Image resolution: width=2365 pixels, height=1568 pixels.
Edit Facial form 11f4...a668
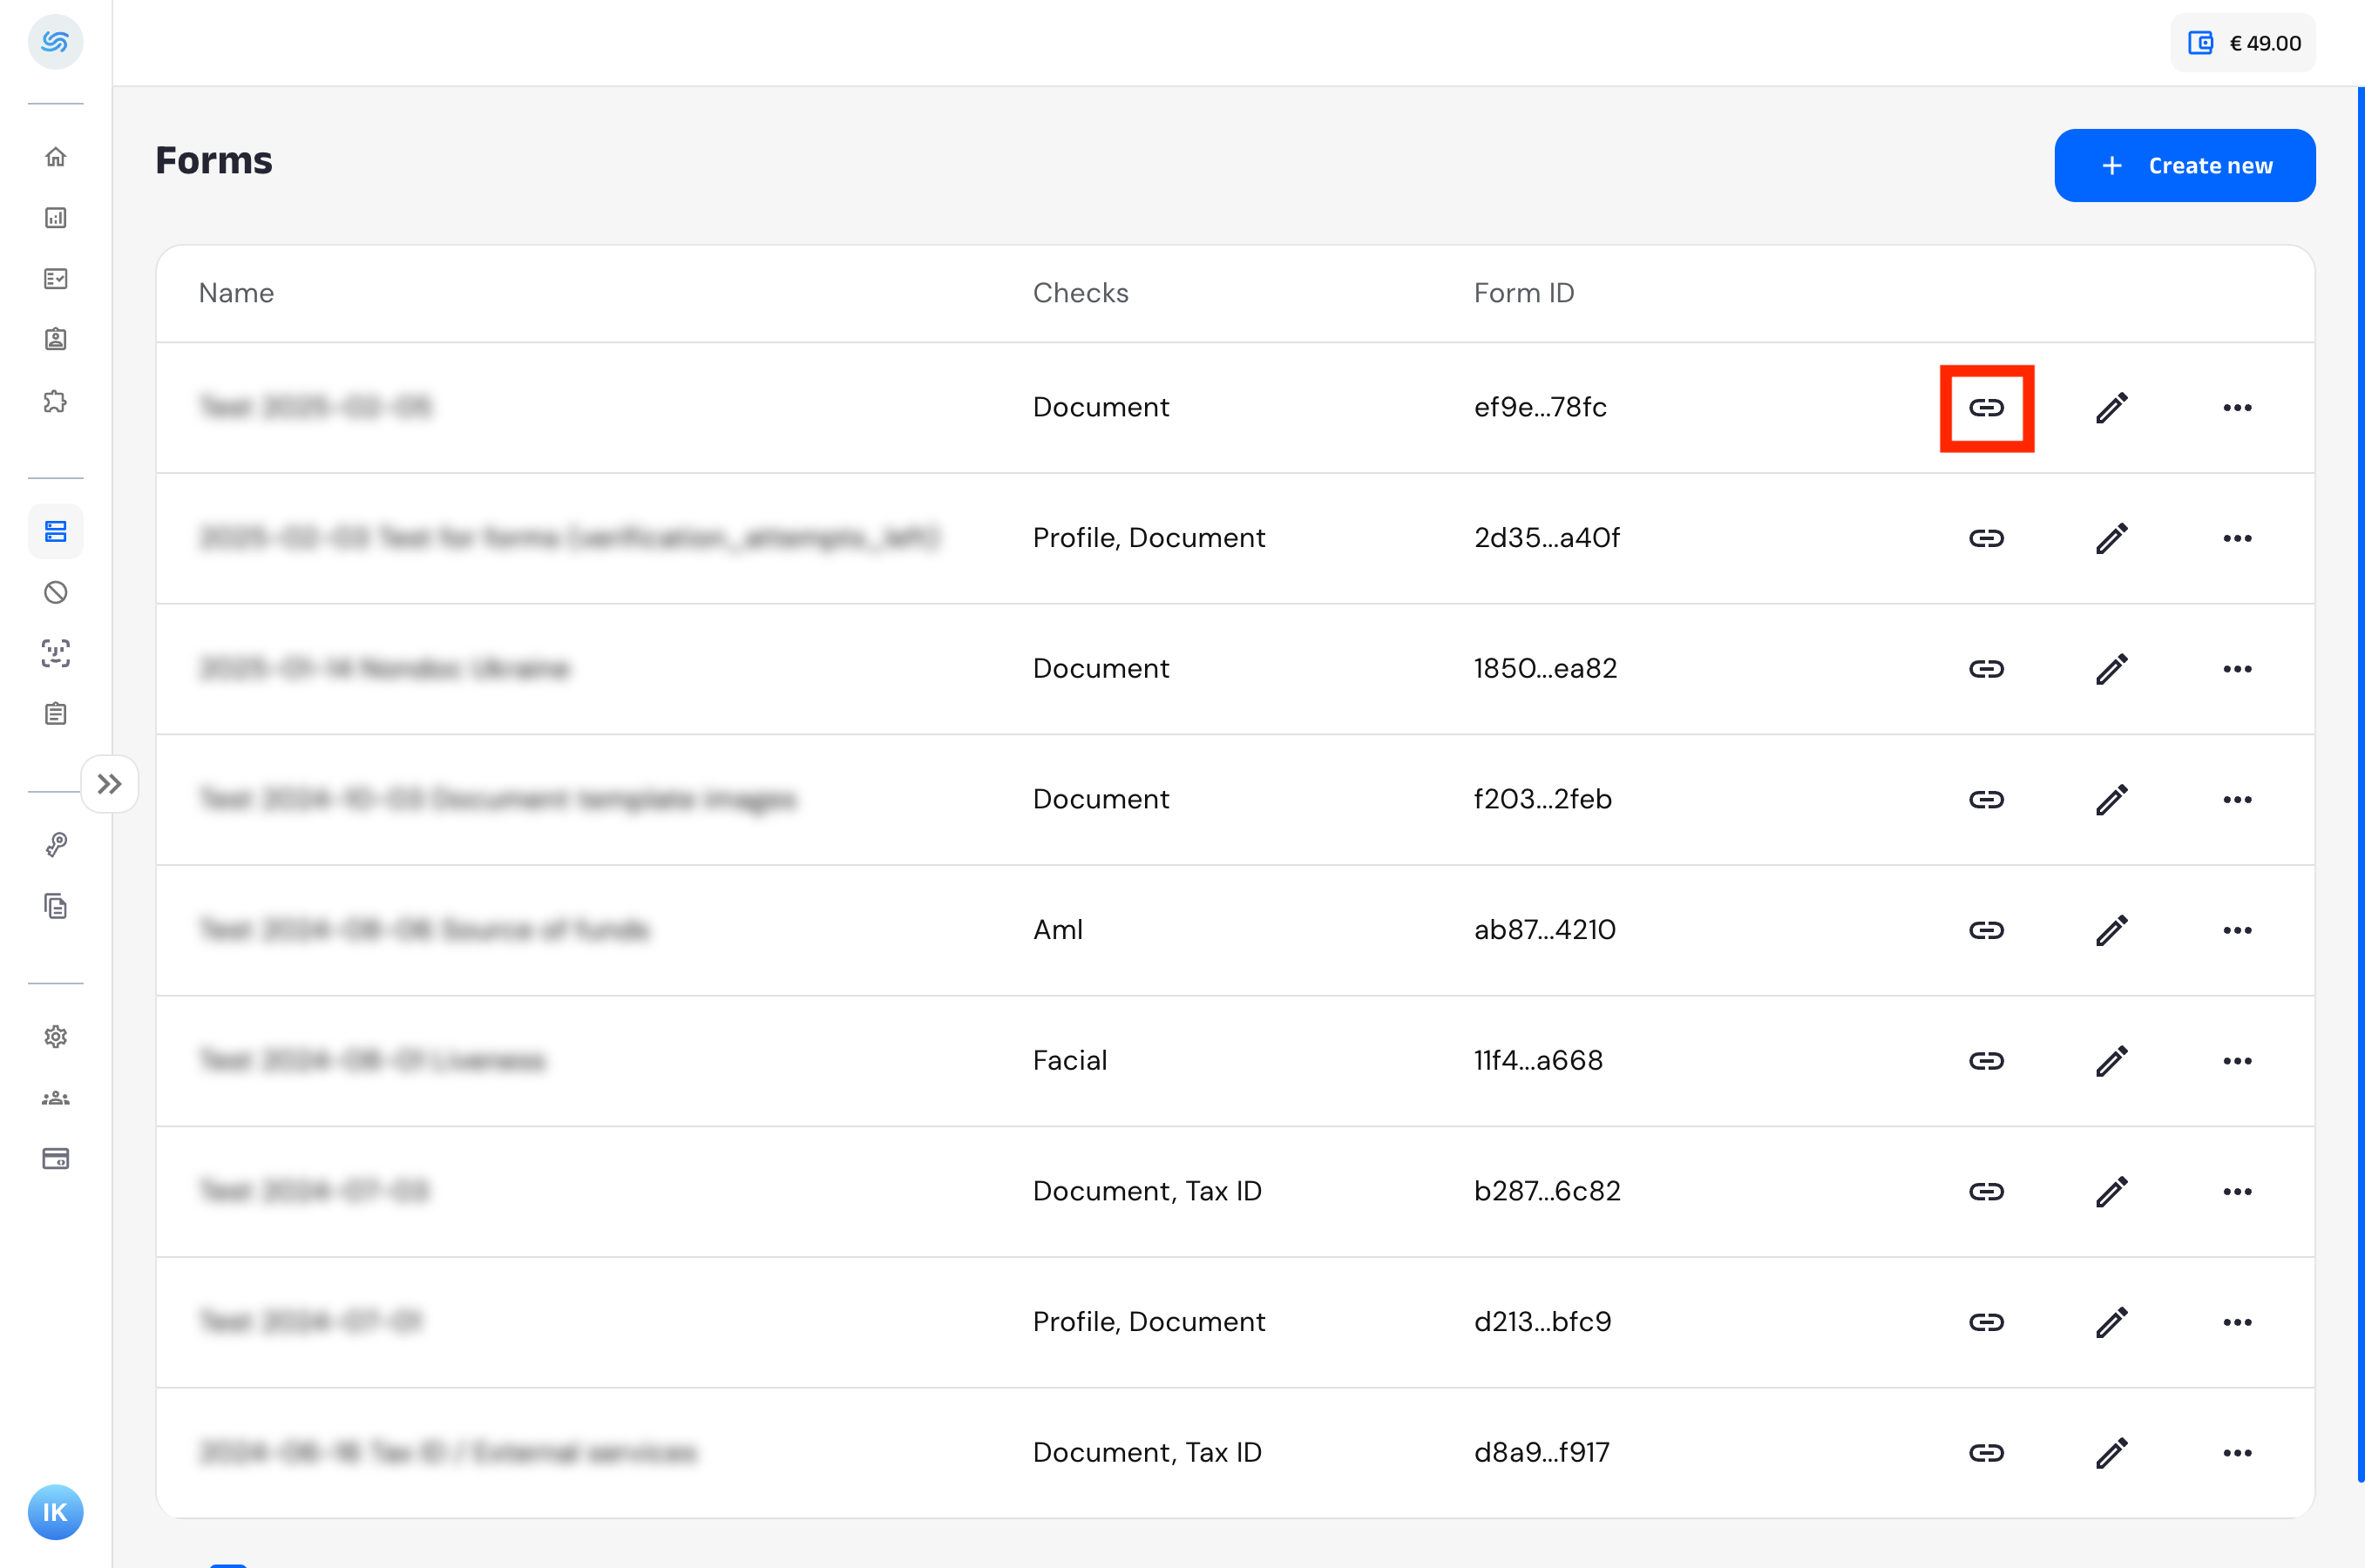coord(2112,1061)
